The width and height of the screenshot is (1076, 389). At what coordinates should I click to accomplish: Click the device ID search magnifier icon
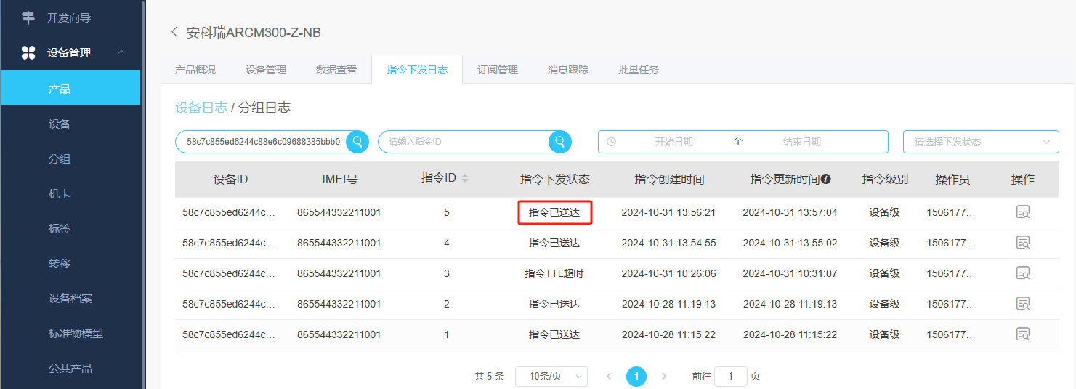click(x=357, y=142)
